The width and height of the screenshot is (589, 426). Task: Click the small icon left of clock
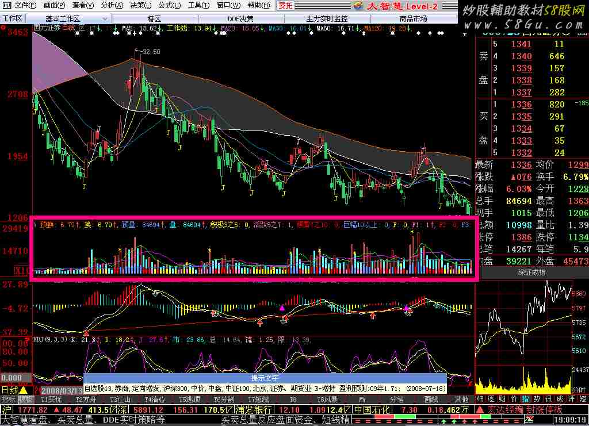point(529,419)
